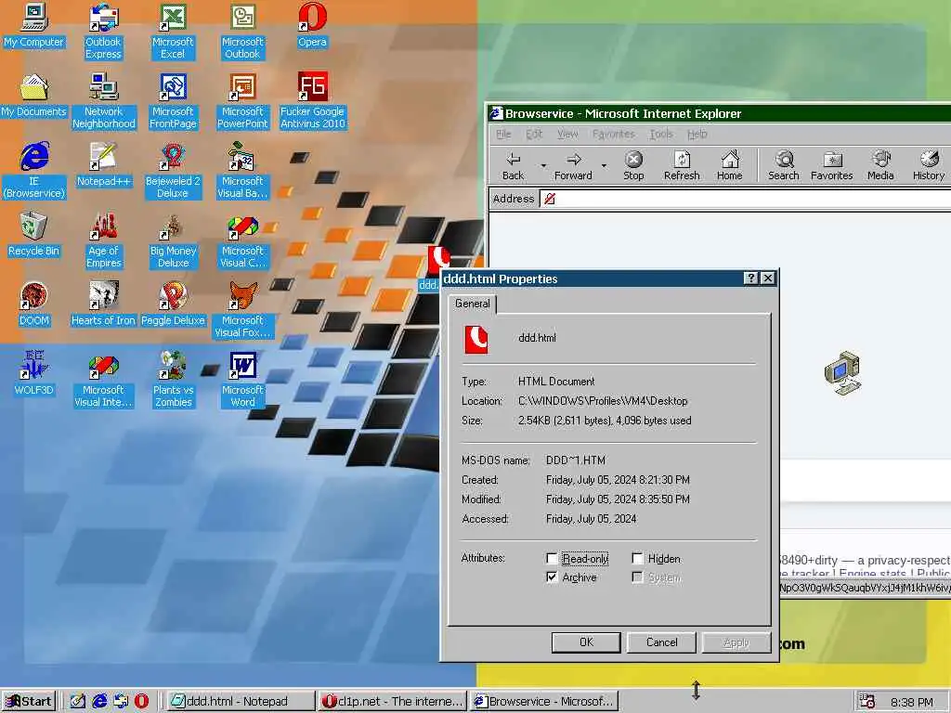
Task: Open Microsoft Visual Basic shortcut
Action: click(242, 171)
